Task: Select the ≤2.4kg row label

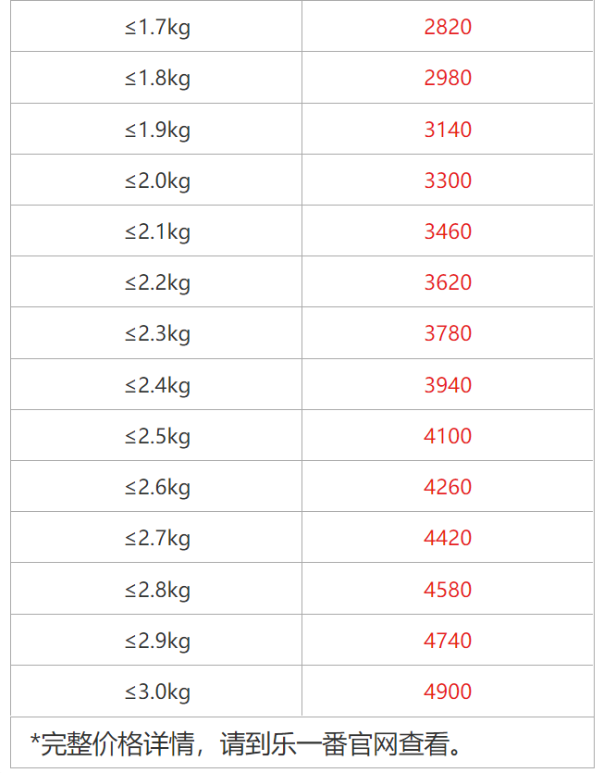Action: pos(157,385)
